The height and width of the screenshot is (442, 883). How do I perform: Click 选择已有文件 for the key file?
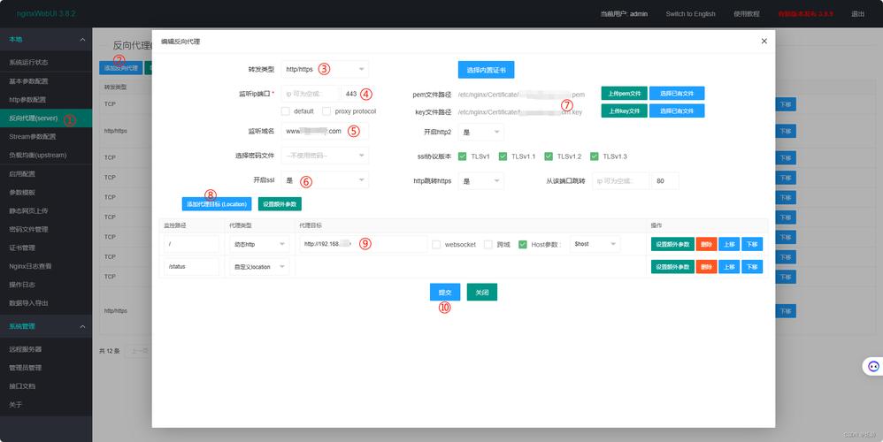click(x=677, y=110)
